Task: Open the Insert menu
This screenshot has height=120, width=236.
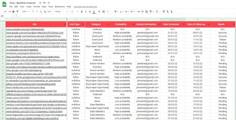Action: pyautogui.click(x=29, y=6)
